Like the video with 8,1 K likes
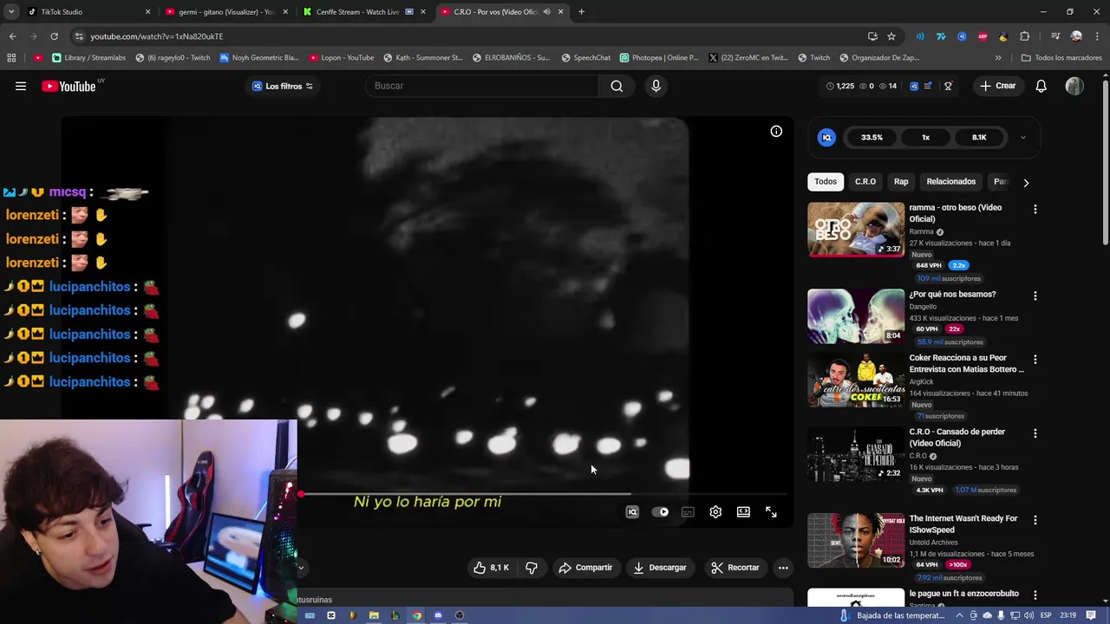 coord(490,568)
